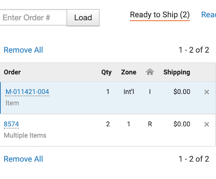Sort by the Zone column header
The image size is (216, 179).
tap(129, 72)
